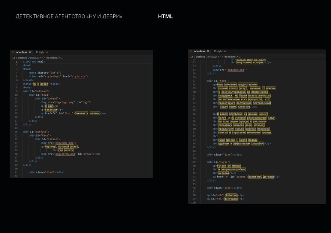Image resolution: width=331 pixels, height=233 pixels.
Task: Click "Заключить договор" on line 15, left editor
Action: [x=88, y=113]
